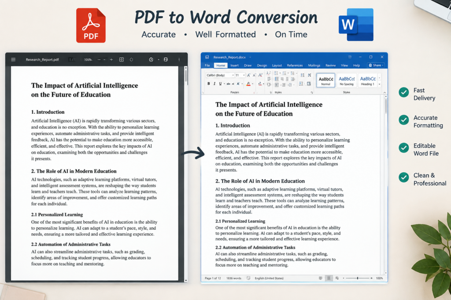Click the Research_Report.pdf file name
Image resolution: width=451 pixels, height=300 pixels.
(x=42, y=60)
